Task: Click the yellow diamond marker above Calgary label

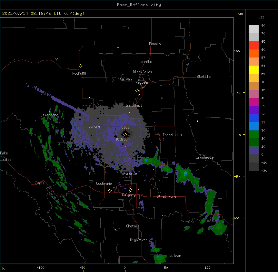Action: click(x=131, y=190)
